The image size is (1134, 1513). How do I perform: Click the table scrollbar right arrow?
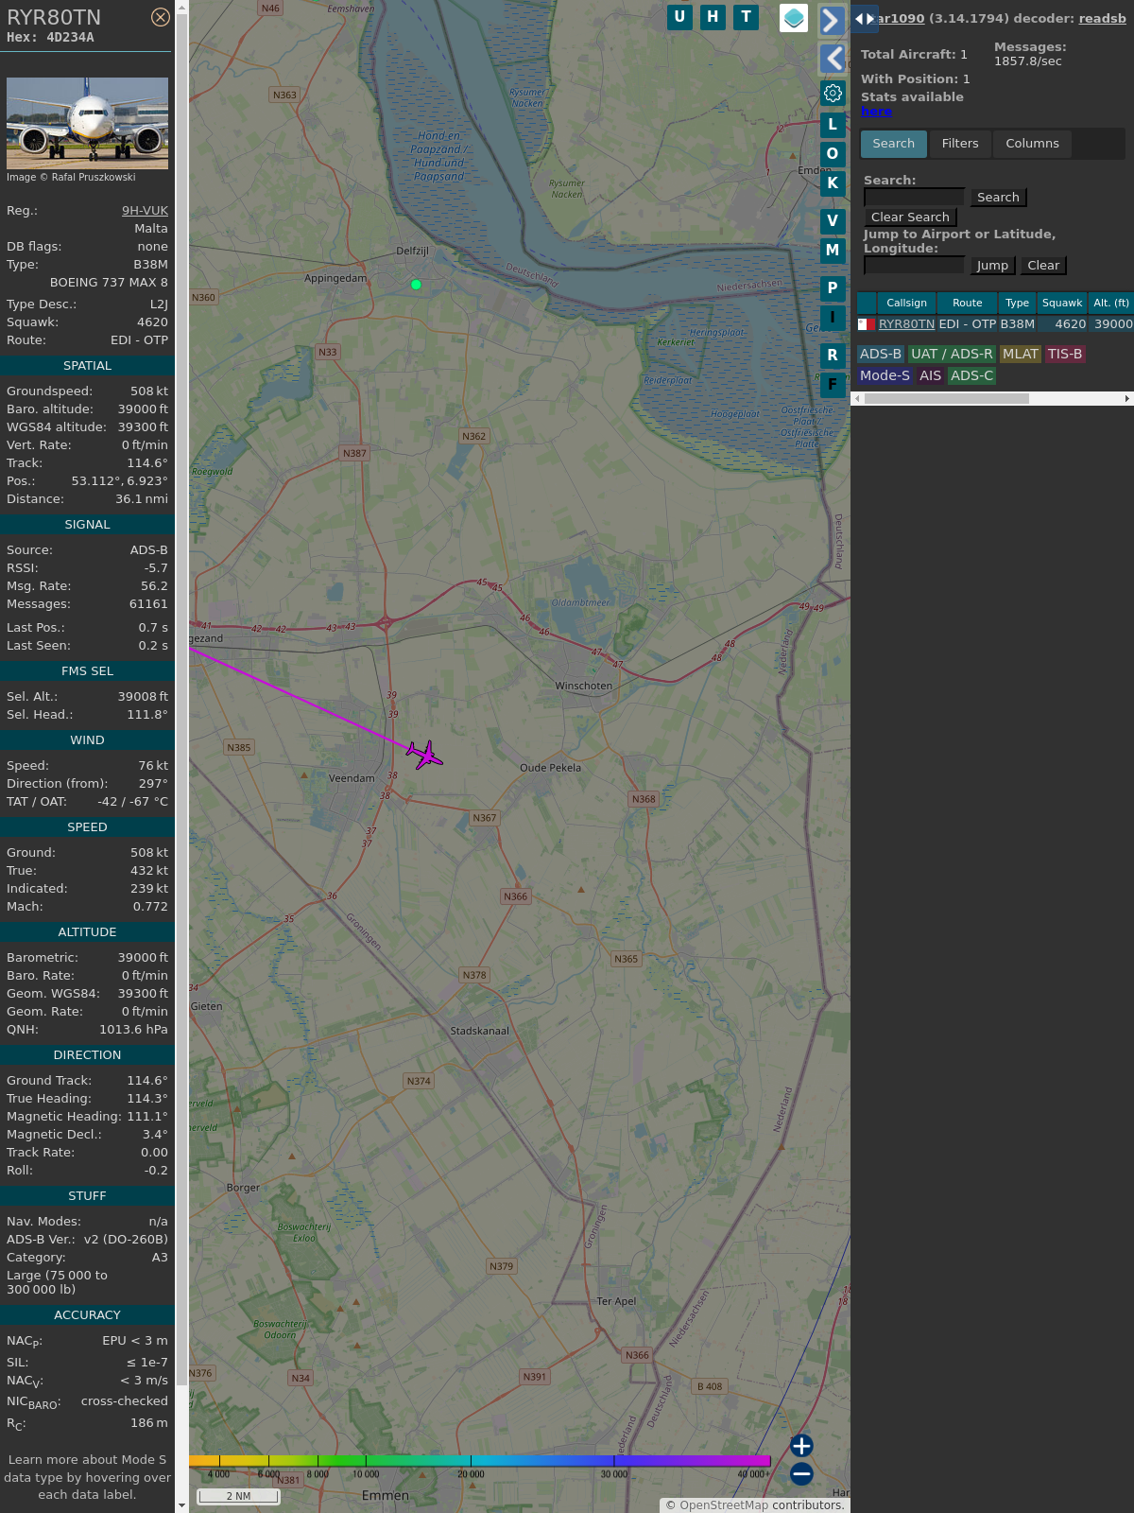1127,398
